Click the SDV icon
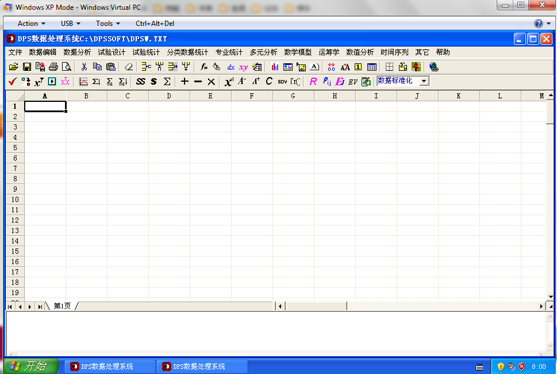This screenshot has width=557, height=374. point(282,81)
